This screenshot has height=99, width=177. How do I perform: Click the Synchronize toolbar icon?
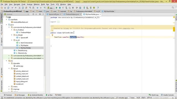(8, 8)
